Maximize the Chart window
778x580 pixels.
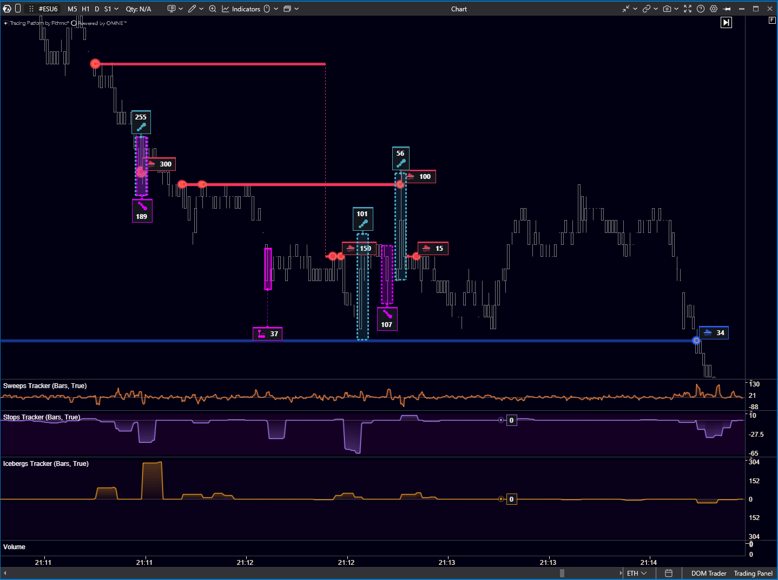coord(756,9)
